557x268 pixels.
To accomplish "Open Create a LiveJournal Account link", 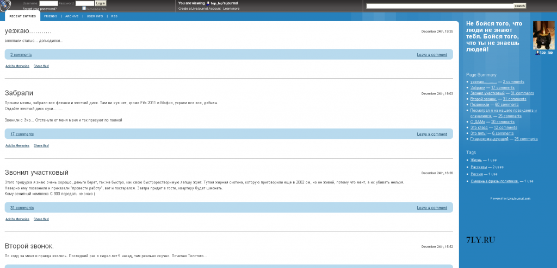I will click(x=199, y=9).
